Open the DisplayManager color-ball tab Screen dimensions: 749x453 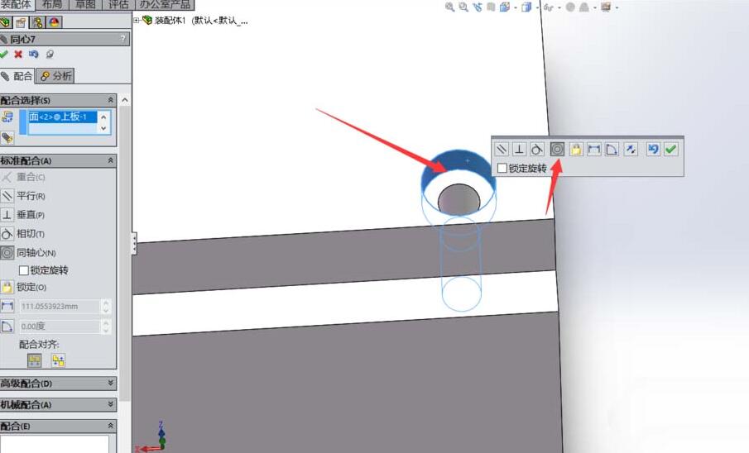click(x=54, y=22)
